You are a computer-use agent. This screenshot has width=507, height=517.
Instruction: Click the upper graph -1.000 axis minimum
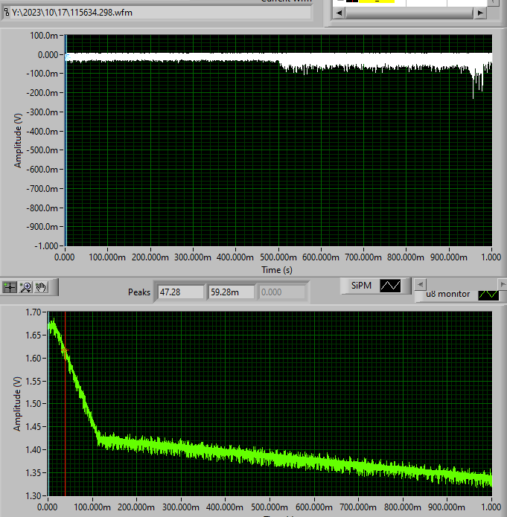(47, 246)
